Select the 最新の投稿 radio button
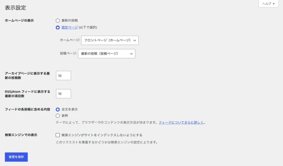This screenshot has height=166, width=283. (x=58, y=20)
